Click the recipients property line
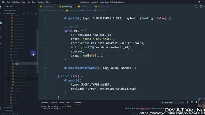 pyautogui.click(x=108, y=43)
